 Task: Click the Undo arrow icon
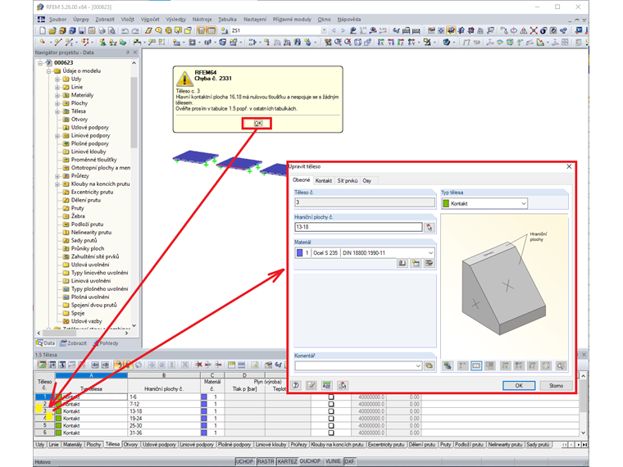pyautogui.click(x=125, y=30)
